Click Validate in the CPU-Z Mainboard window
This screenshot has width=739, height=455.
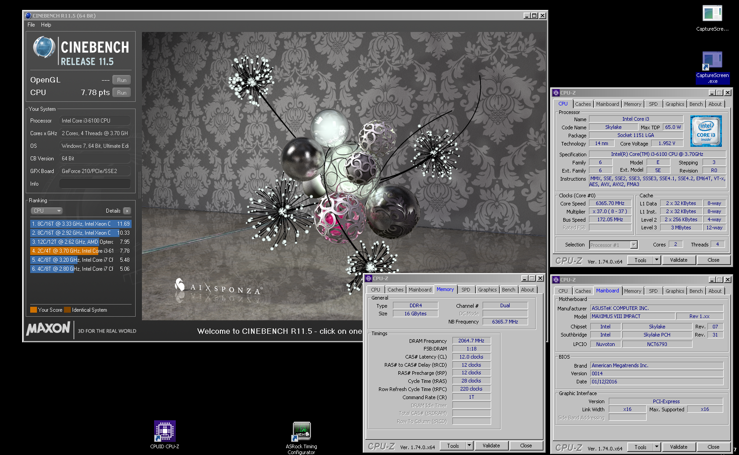679,447
